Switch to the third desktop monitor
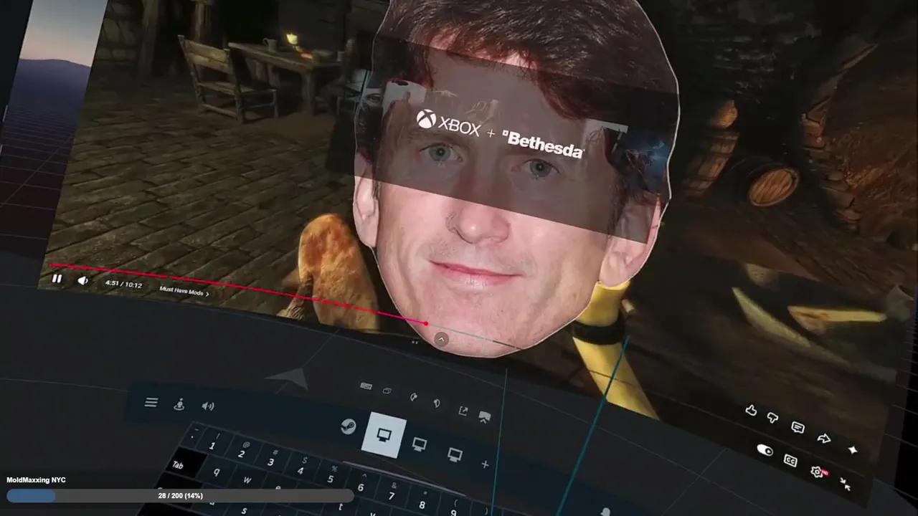The width and height of the screenshot is (918, 516). [x=455, y=454]
